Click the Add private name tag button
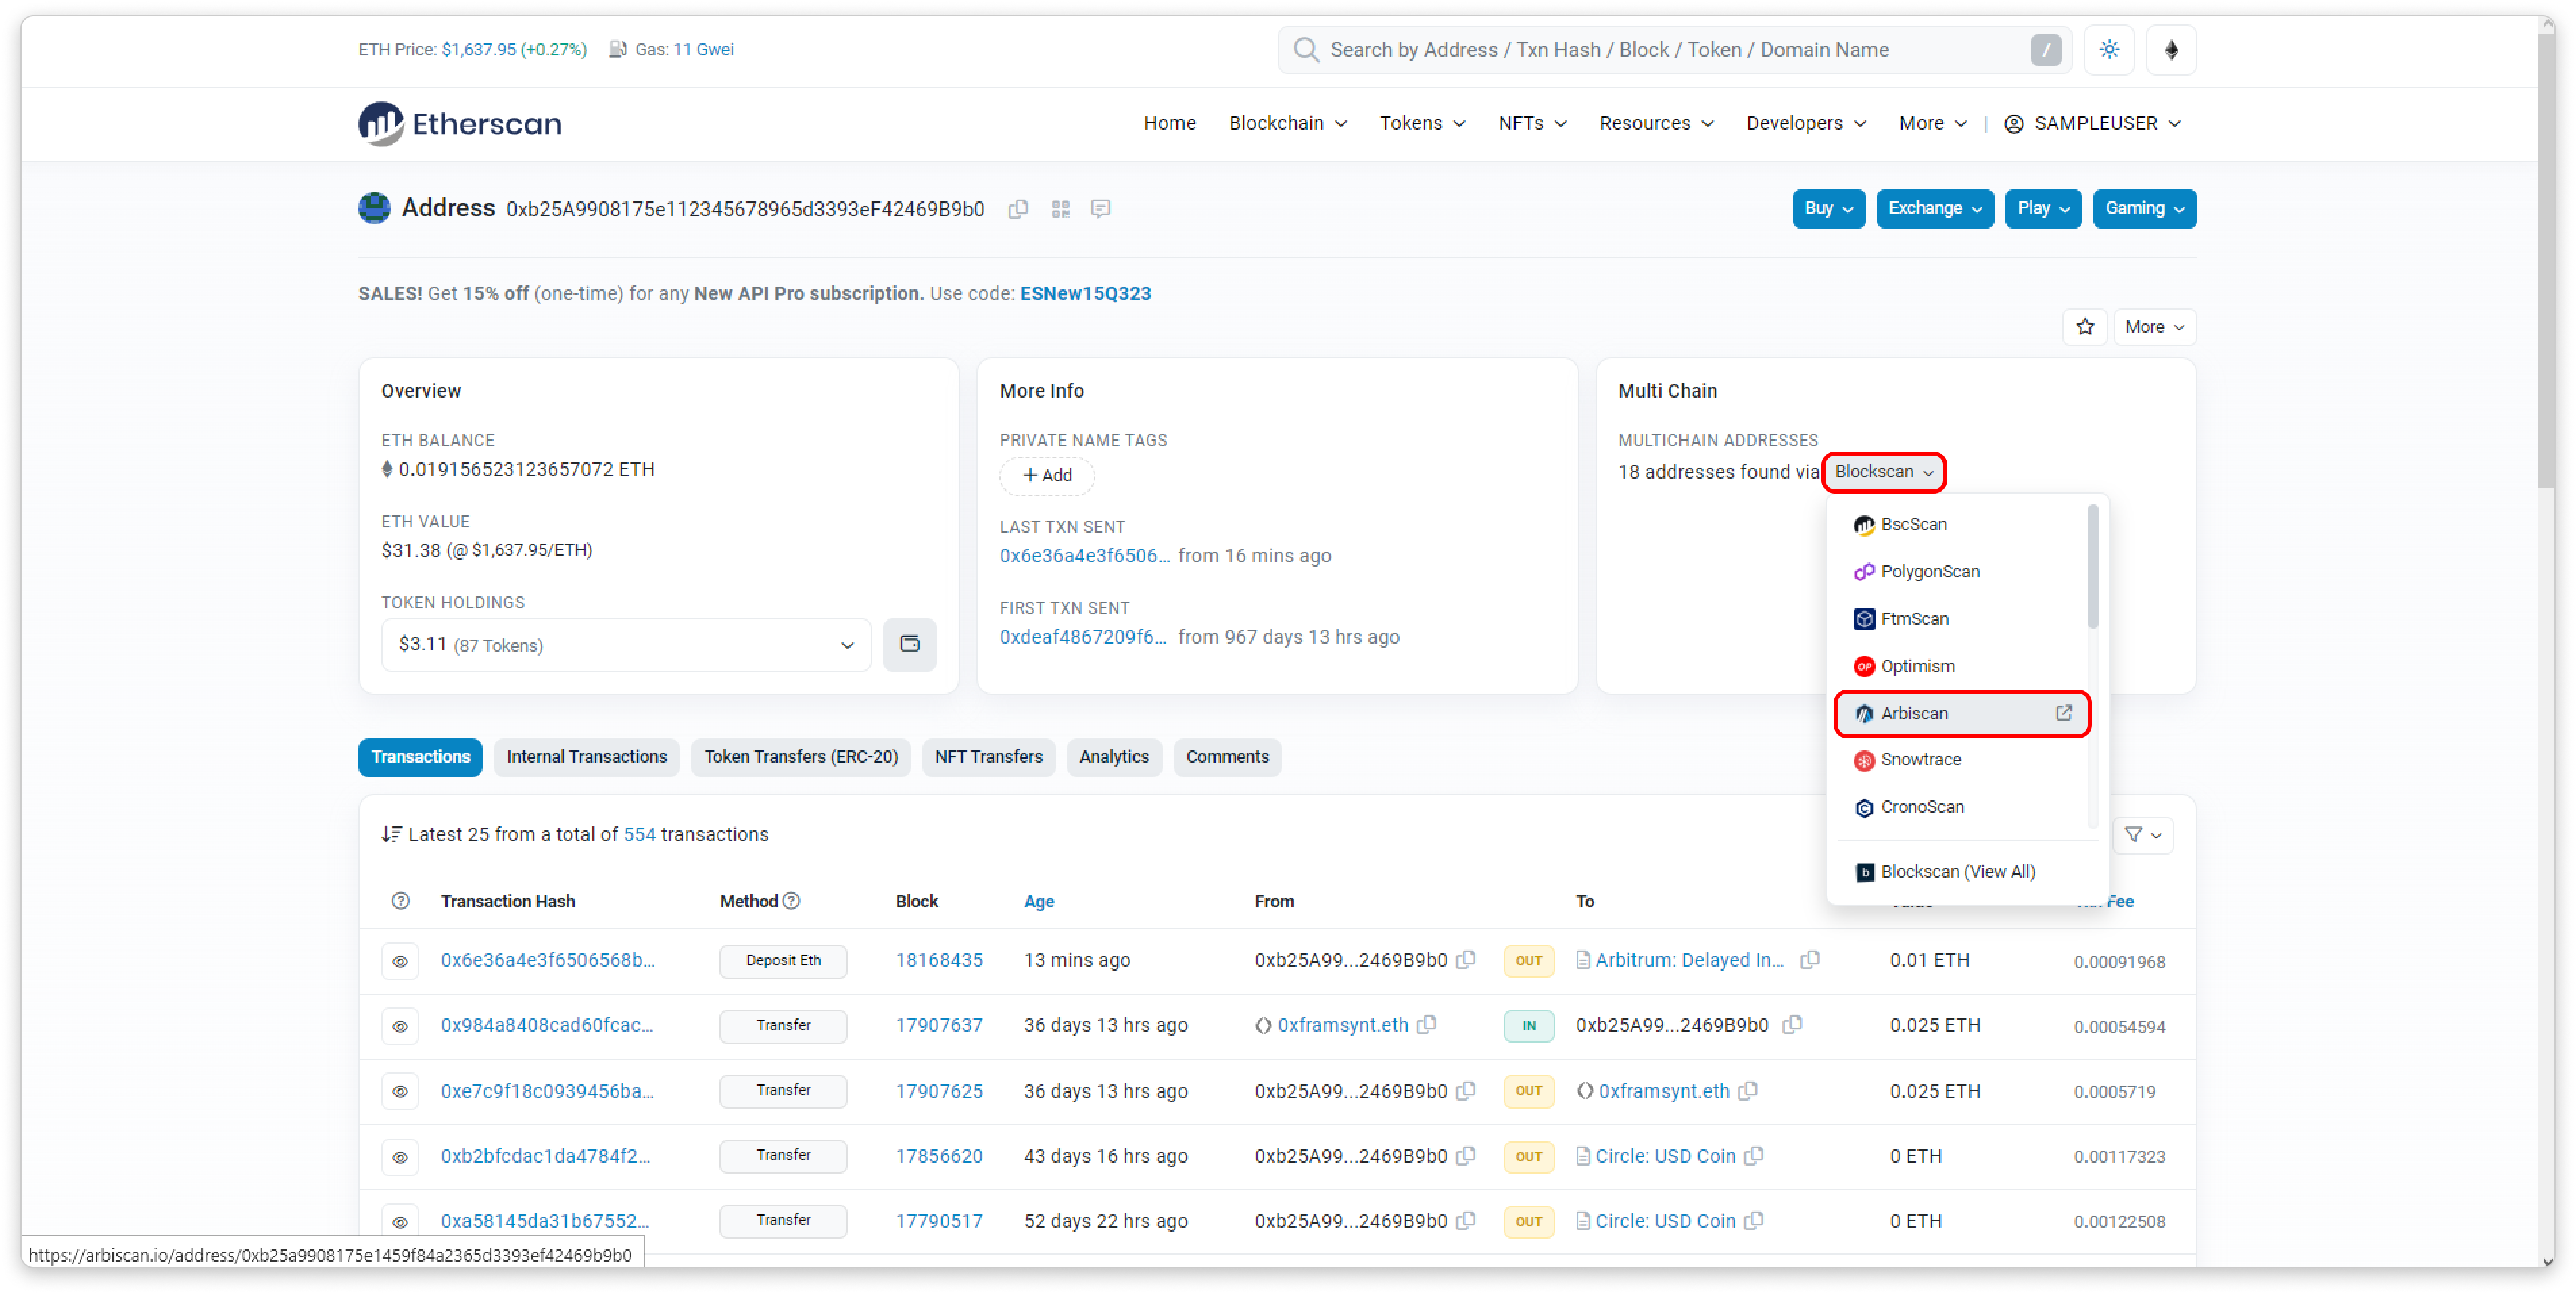 pyautogui.click(x=1047, y=475)
